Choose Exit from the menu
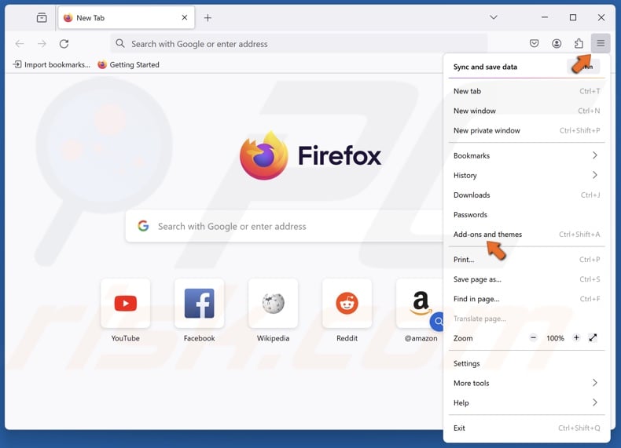Screen dimensions: 621x448 pyautogui.click(x=527, y=428)
